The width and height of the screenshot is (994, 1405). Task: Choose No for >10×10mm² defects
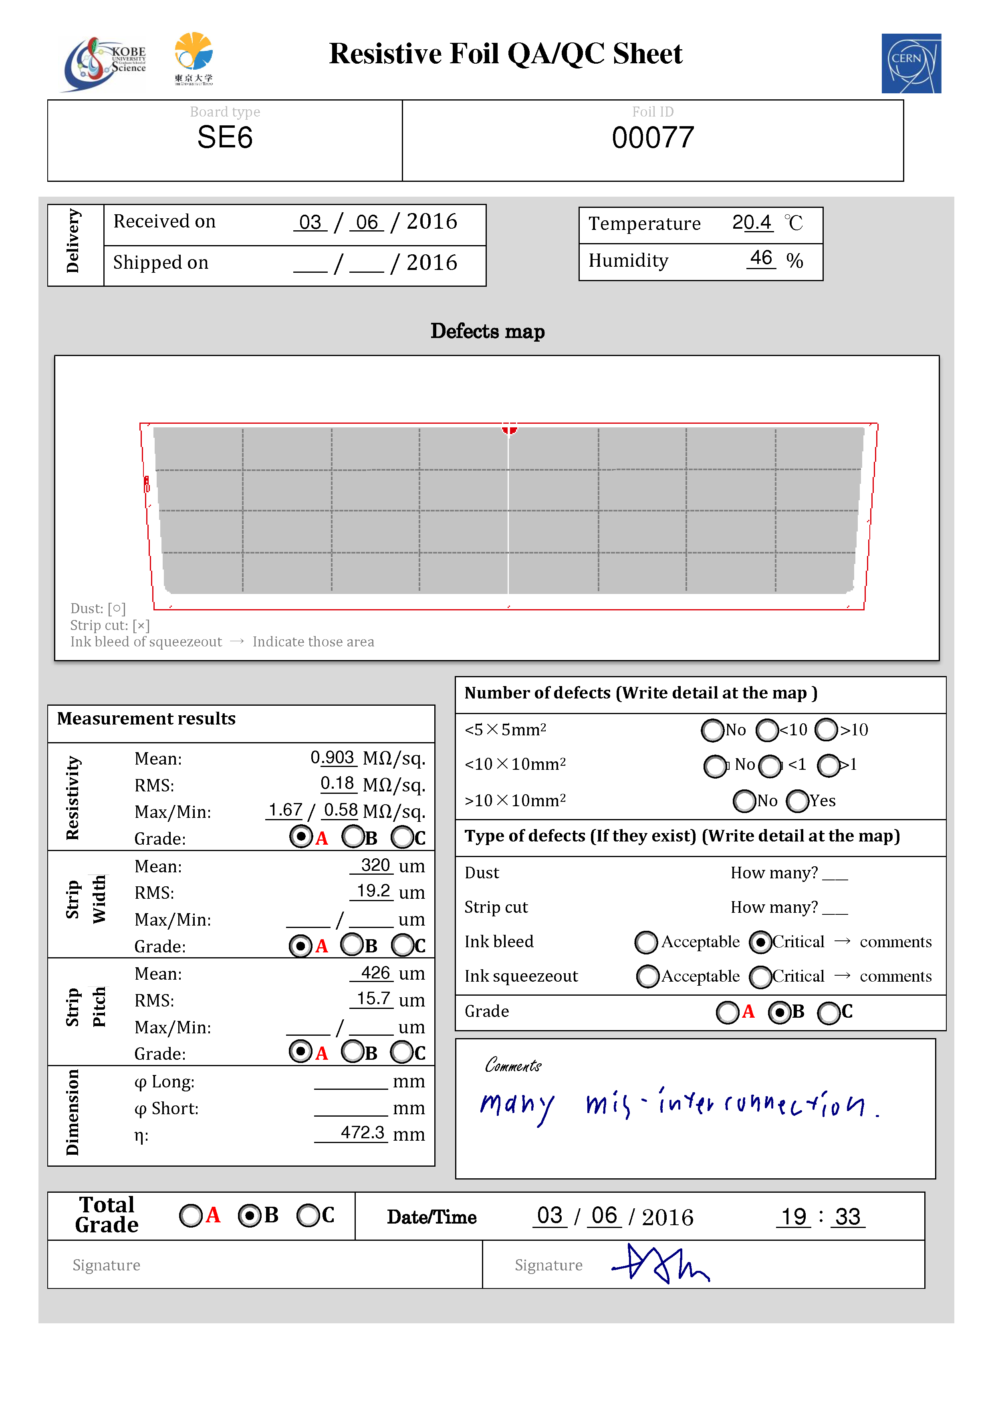click(x=744, y=801)
